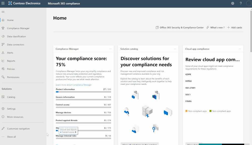Click the Customize navigation pencil icon
Screen dimensions: 252x145
click(x=3, y=128)
